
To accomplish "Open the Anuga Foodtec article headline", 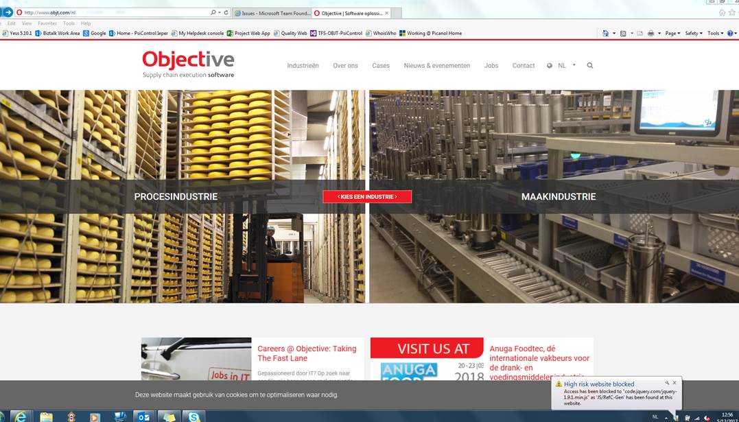I will tap(539, 362).
